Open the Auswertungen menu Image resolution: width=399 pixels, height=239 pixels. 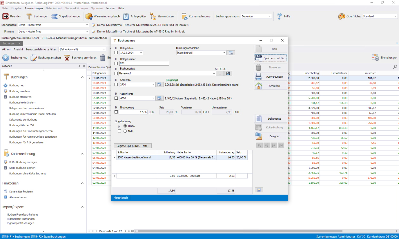34,8
